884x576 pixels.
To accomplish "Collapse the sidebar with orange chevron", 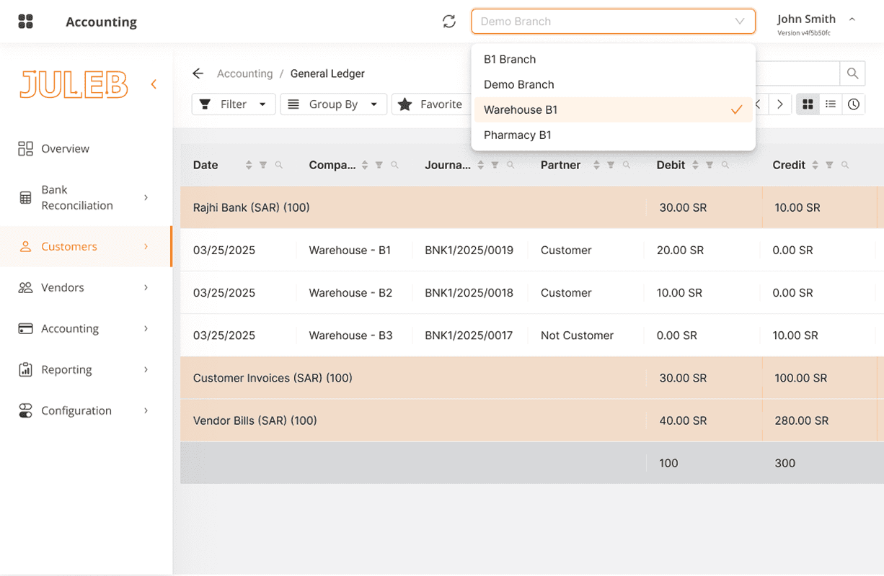I will point(154,84).
